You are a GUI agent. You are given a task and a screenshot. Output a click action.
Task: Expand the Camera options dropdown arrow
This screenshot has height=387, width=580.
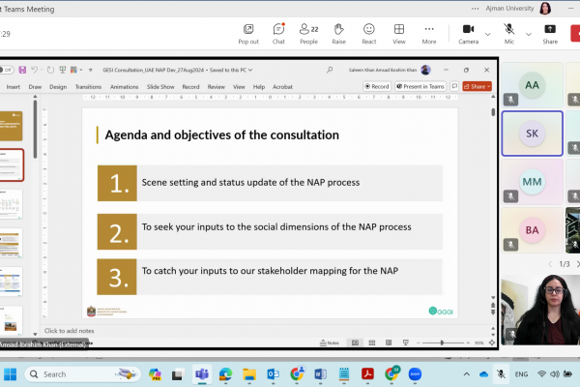pyautogui.click(x=487, y=33)
